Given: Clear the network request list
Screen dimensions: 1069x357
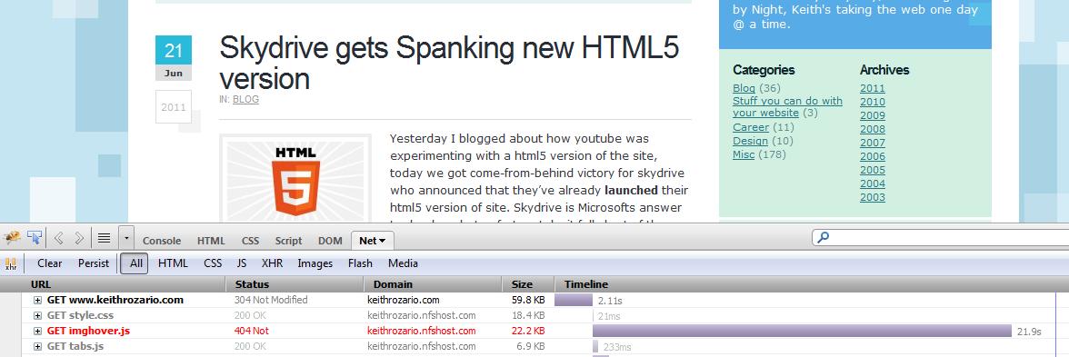Looking at the screenshot, I should (49, 263).
